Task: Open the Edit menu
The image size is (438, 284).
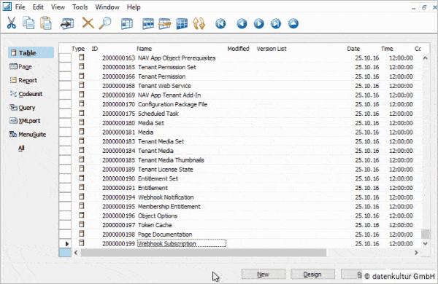Action: 38,7
